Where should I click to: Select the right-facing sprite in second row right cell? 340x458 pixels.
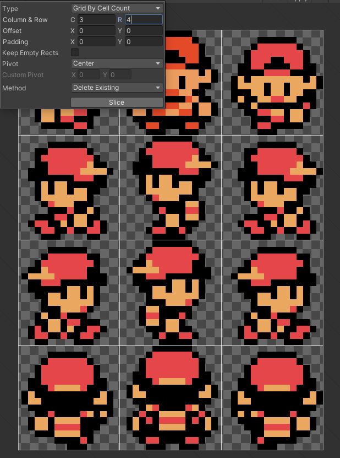click(x=280, y=191)
